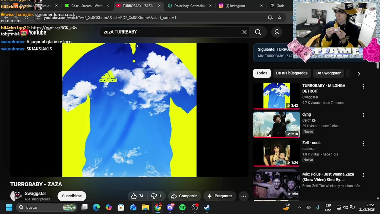Screen dimensions: 380x214
Task: Click the tray microphone icon
Action: (318, 207)
